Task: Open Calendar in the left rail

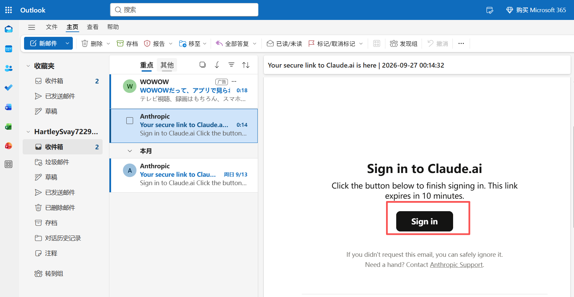Action: click(x=8, y=49)
